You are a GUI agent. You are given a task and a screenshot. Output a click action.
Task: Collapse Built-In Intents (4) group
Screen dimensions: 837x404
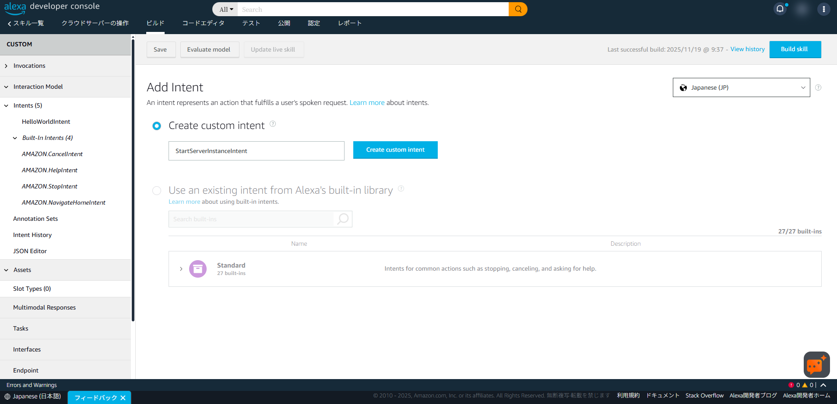pyautogui.click(x=15, y=138)
